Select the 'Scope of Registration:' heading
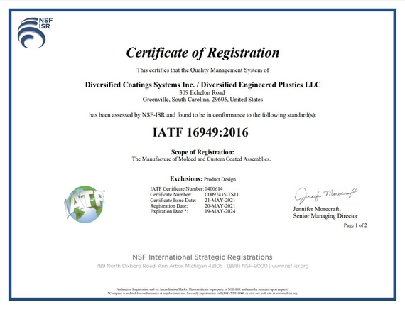The height and width of the screenshot is (310, 405). click(x=202, y=152)
